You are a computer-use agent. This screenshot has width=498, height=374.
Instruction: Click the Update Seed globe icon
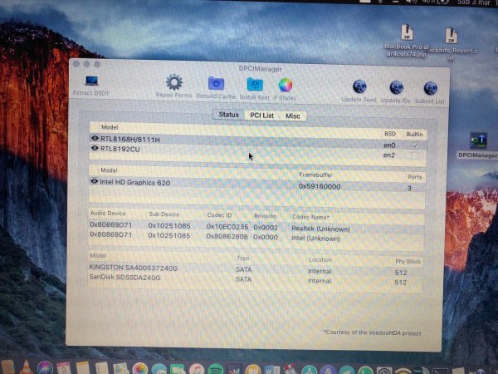point(359,86)
